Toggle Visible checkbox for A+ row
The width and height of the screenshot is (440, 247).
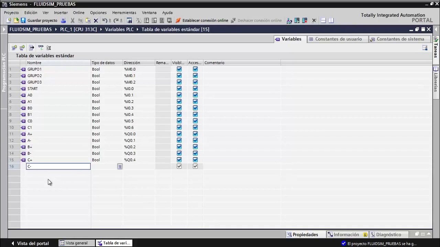(x=179, y=134)
